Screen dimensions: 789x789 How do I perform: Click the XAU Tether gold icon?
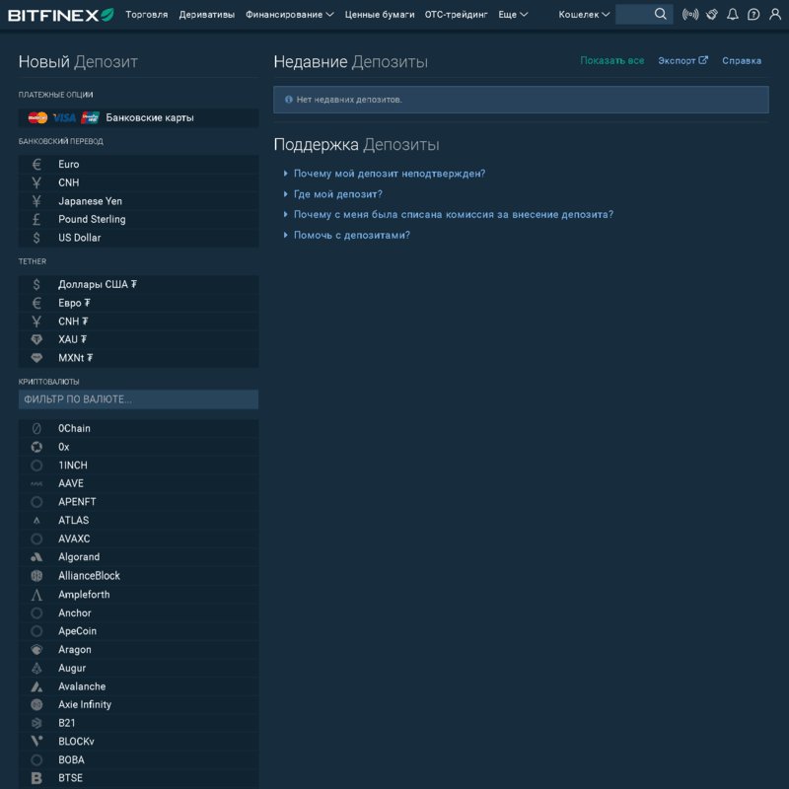pyautogui.click(x=36, y=339)
